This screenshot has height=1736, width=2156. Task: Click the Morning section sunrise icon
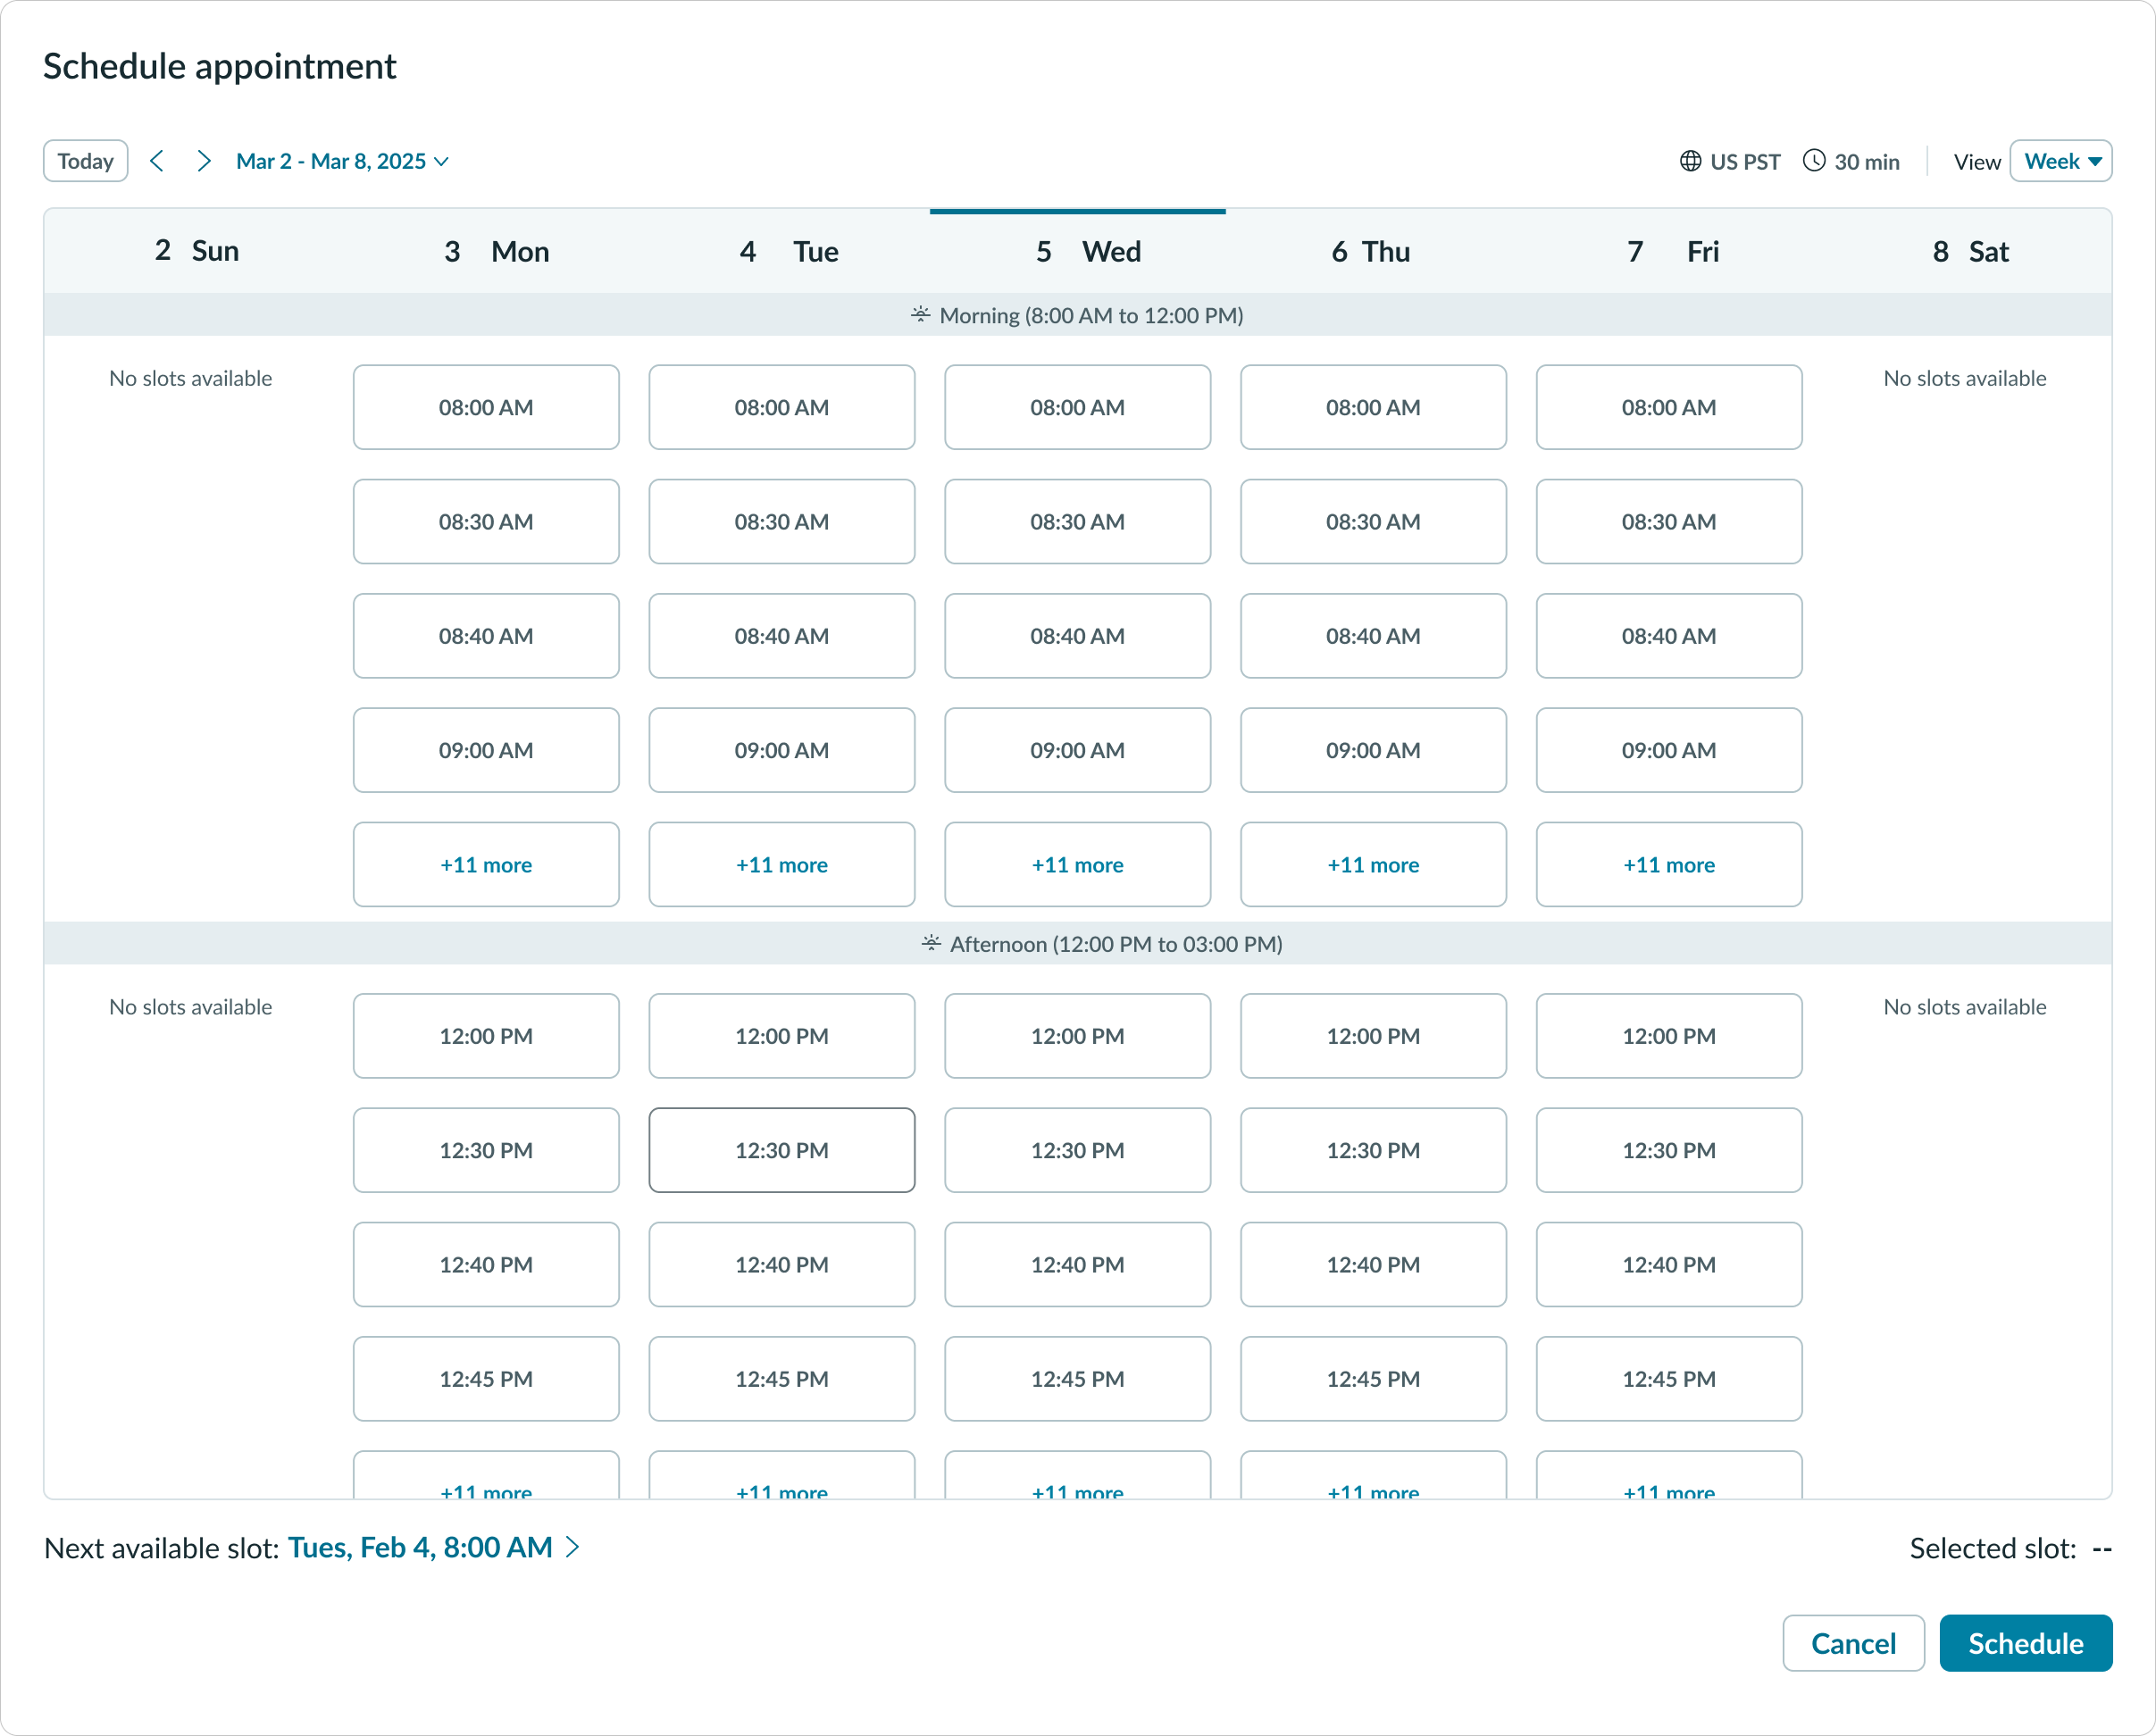tap(920, 315)
